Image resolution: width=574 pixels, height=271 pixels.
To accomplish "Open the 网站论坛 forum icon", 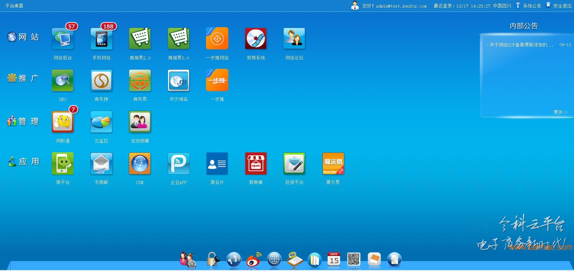I will pyautogui.click(x=294, y=38).
